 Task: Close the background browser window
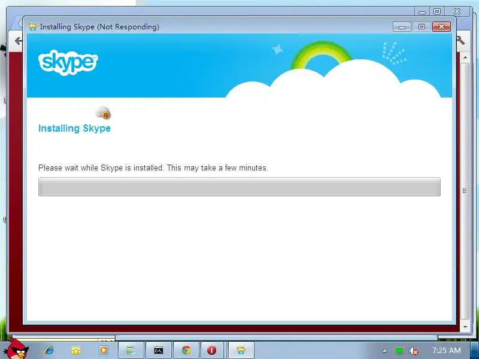(x=457, y=11)
